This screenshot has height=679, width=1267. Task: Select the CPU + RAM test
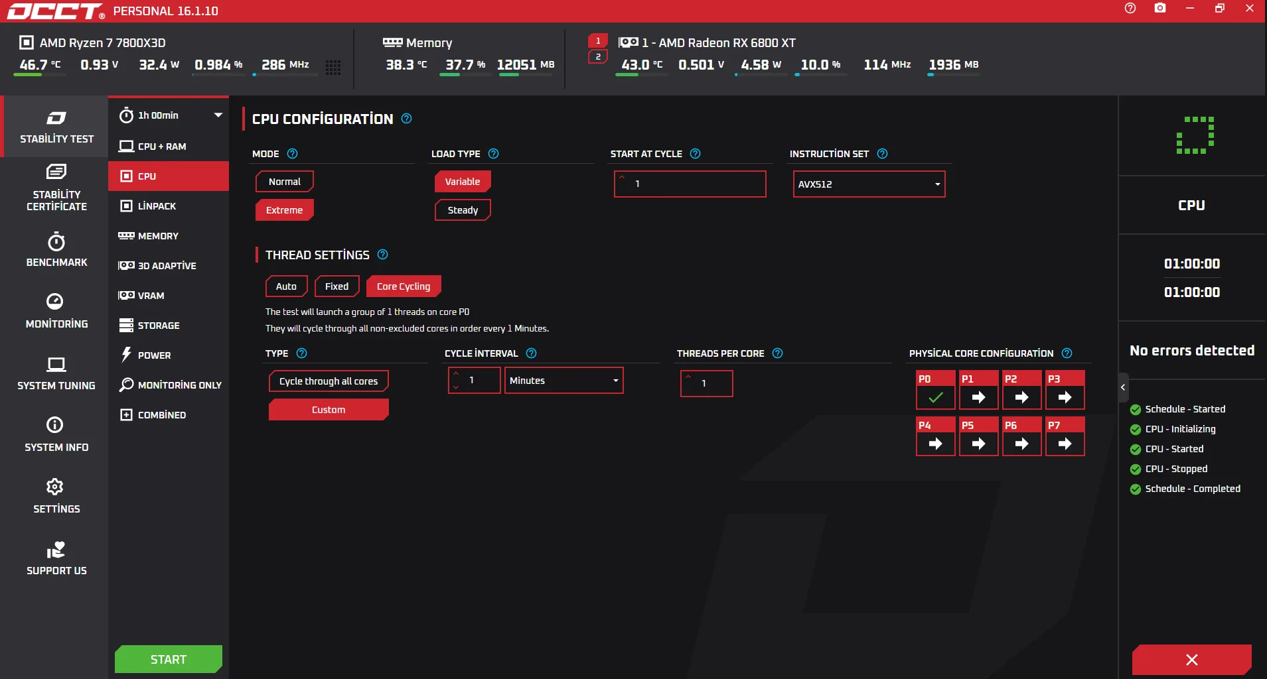(x=169, y=147)
